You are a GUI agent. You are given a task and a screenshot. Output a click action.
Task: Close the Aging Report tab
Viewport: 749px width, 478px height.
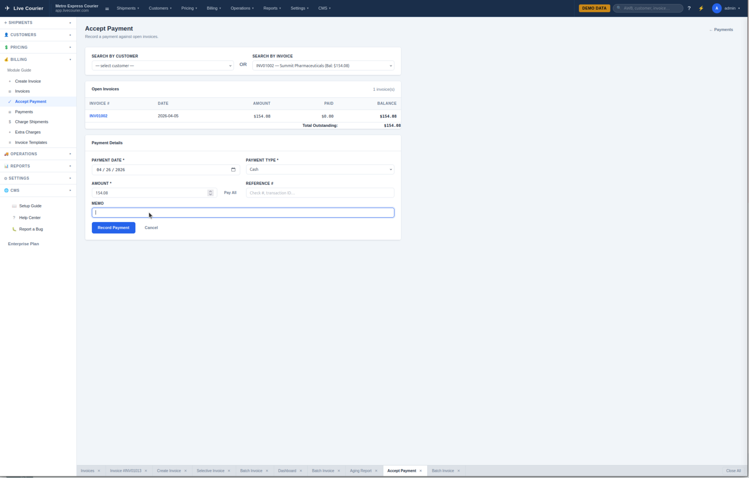tap(376, 471)
